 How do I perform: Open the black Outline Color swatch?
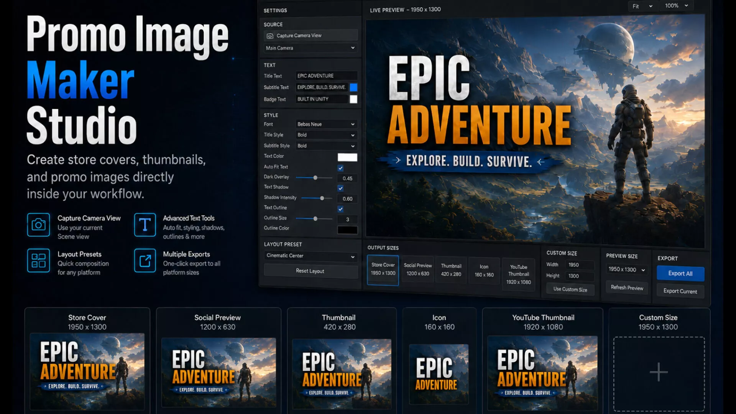[x=347, y=230]
